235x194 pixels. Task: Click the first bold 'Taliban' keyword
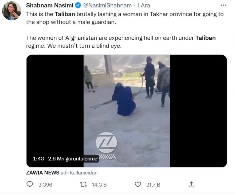coord(65,14)
